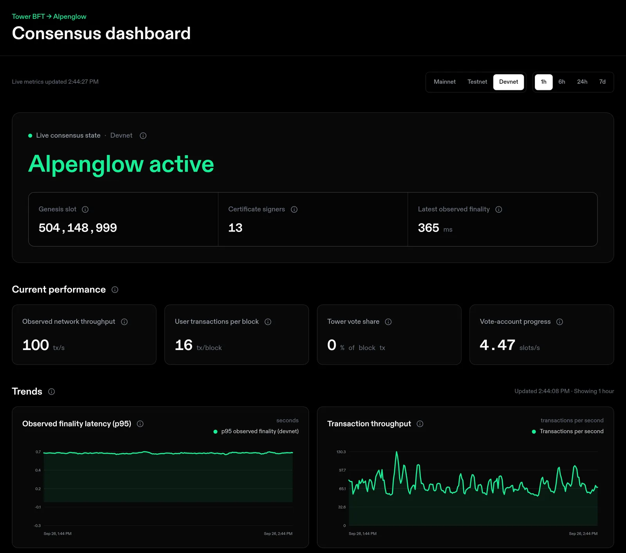Click the 4.47 slots/s value
The width and height of the screenshot is (626, 553).
(x=510, y=345)
